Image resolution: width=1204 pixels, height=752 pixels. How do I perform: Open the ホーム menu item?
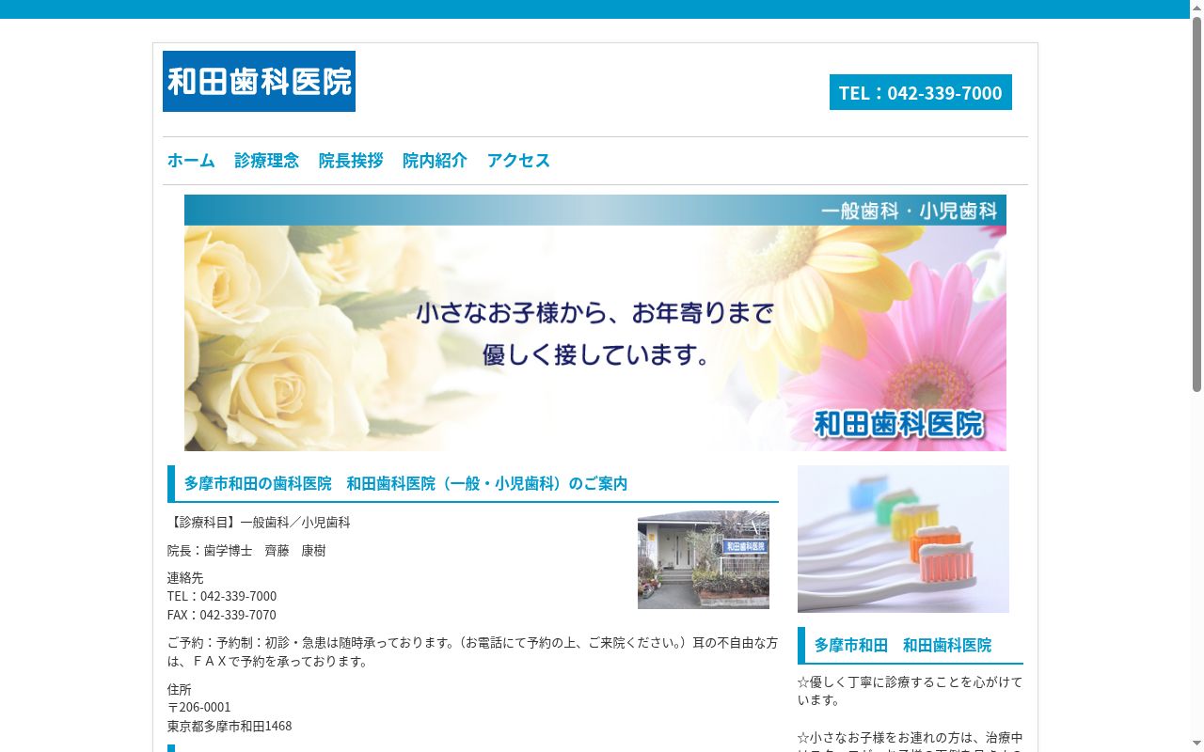pyautogui.click(x=191, y=161)
